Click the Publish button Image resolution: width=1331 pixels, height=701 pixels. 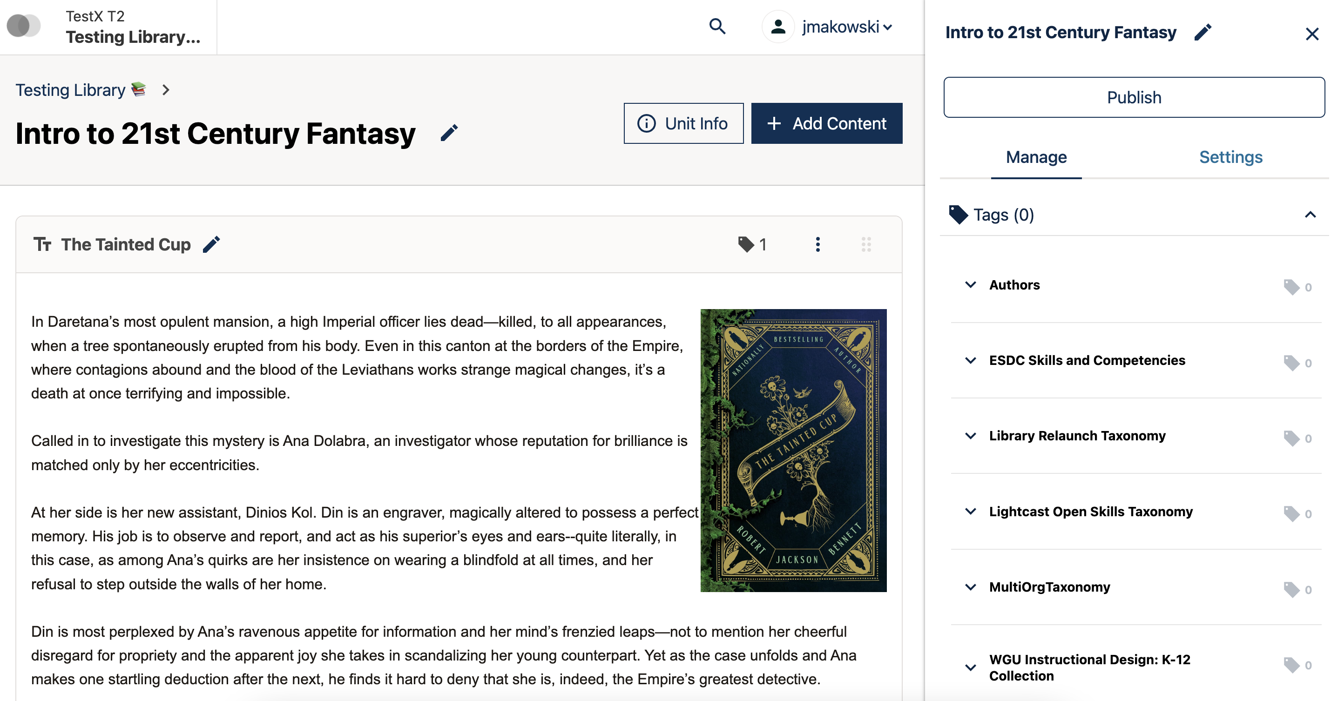pyautogui.click(x=1134, y=97)
